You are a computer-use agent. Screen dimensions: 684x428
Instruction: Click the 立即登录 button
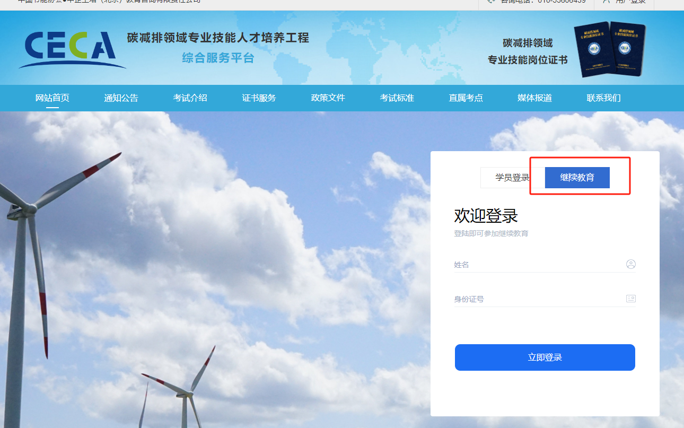[545, 357]
